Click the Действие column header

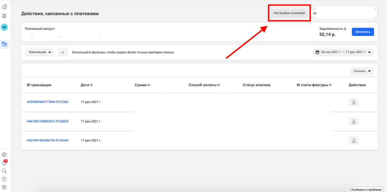pyautogui.click(x=357, y=85)
